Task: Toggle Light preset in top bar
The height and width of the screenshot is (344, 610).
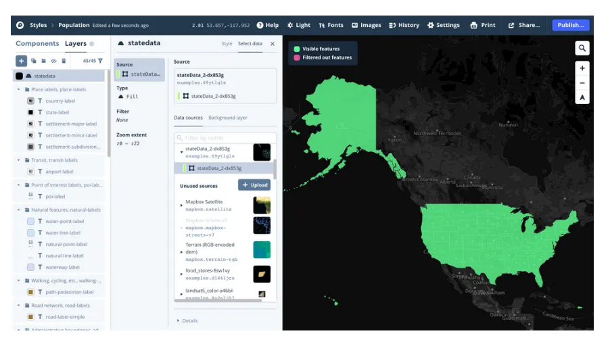Action: point(299,25)
